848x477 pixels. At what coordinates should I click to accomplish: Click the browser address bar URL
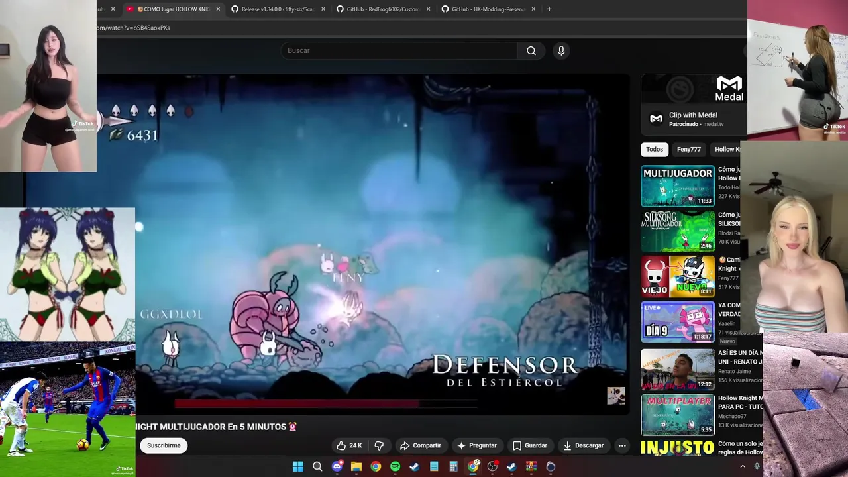pos(132,28)
